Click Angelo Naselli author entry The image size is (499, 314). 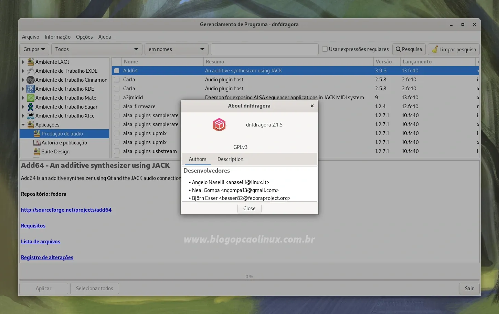(x=230, y=182)
